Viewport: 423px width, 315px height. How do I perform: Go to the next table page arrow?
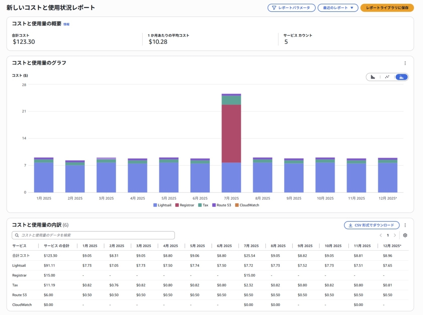[x=394, y=235]
